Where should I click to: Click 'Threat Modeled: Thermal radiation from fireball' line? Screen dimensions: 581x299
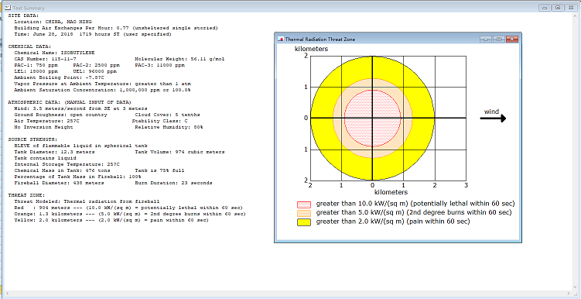[x=87, y=202]
